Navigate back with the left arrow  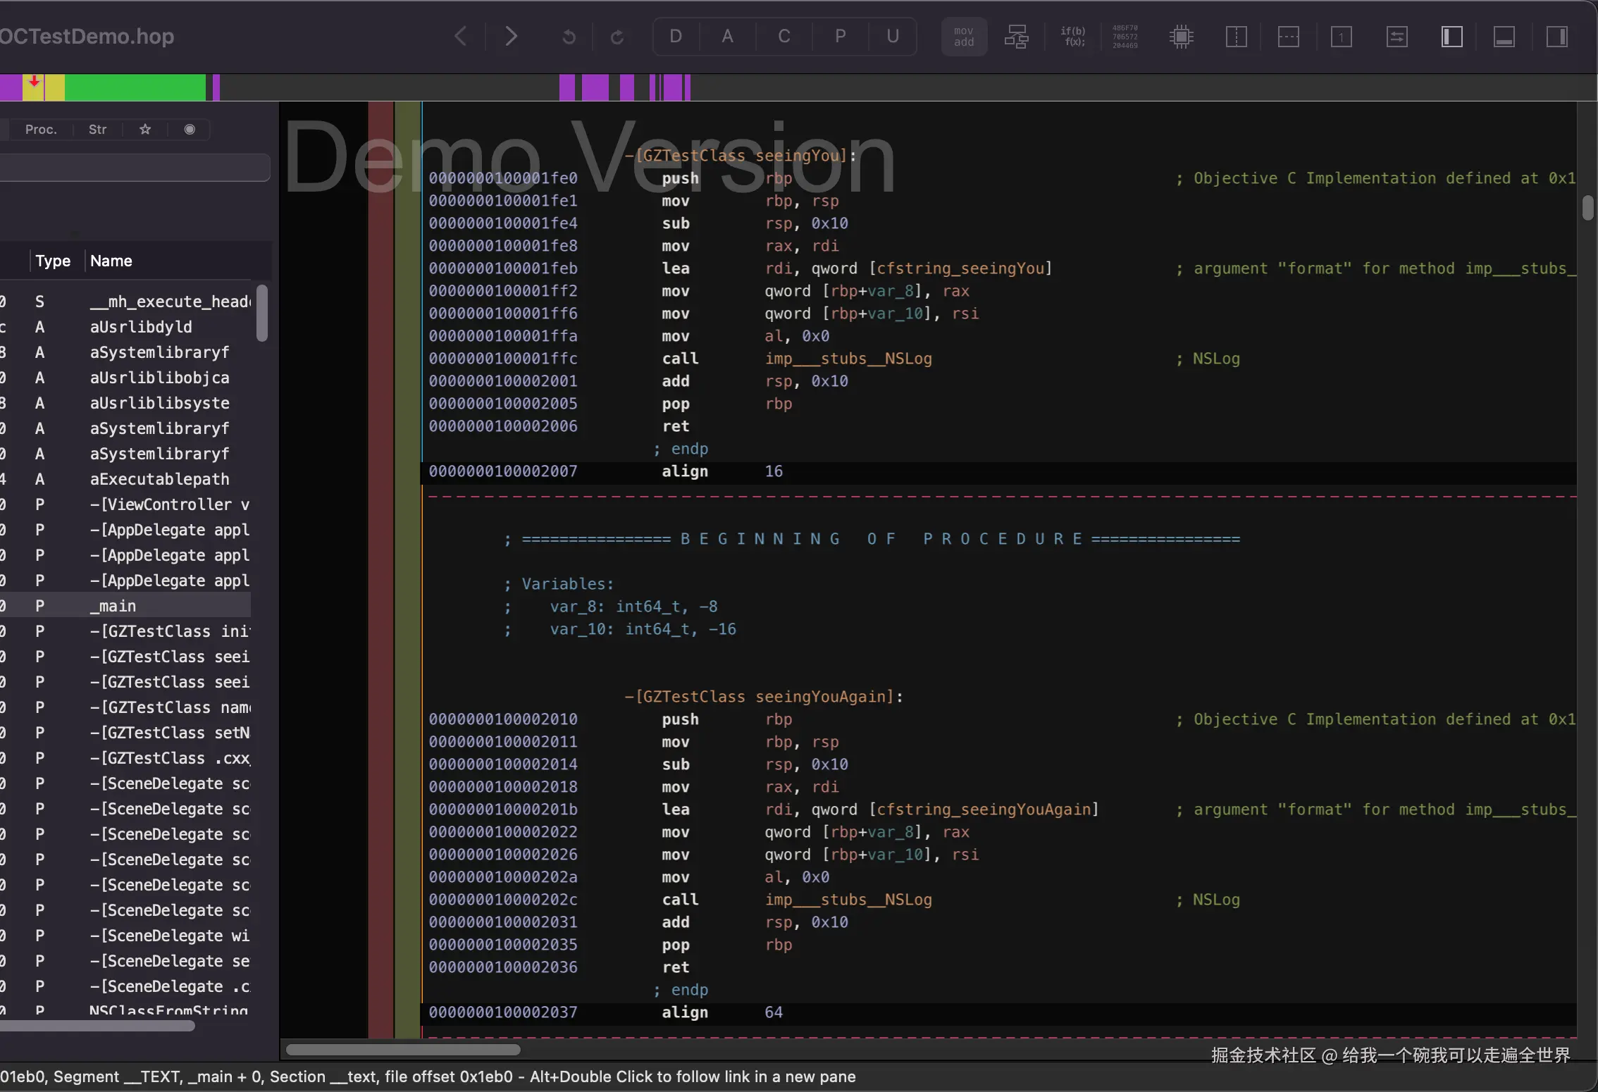(x=461, y=36)
